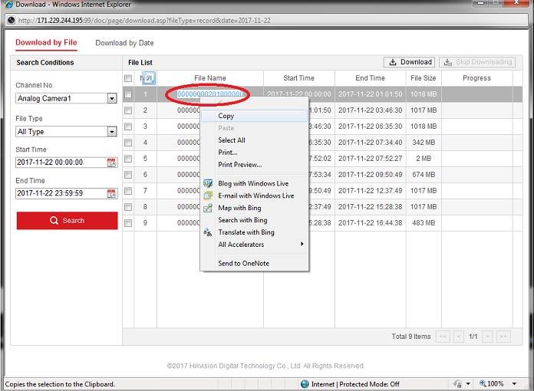Click the Start Time calendar icon
Viewport: 534px width, 391px height.
(111, 163)
